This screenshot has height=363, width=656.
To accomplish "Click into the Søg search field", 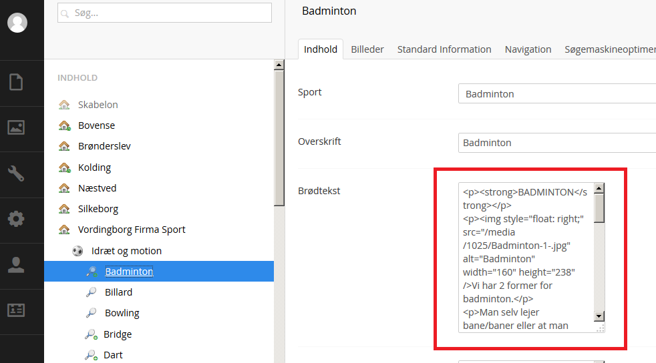I will 164,13.
